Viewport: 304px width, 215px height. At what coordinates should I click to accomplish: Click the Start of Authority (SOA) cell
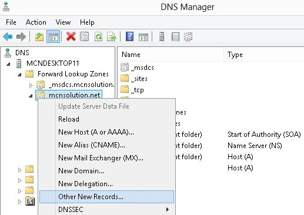(264, 135)
